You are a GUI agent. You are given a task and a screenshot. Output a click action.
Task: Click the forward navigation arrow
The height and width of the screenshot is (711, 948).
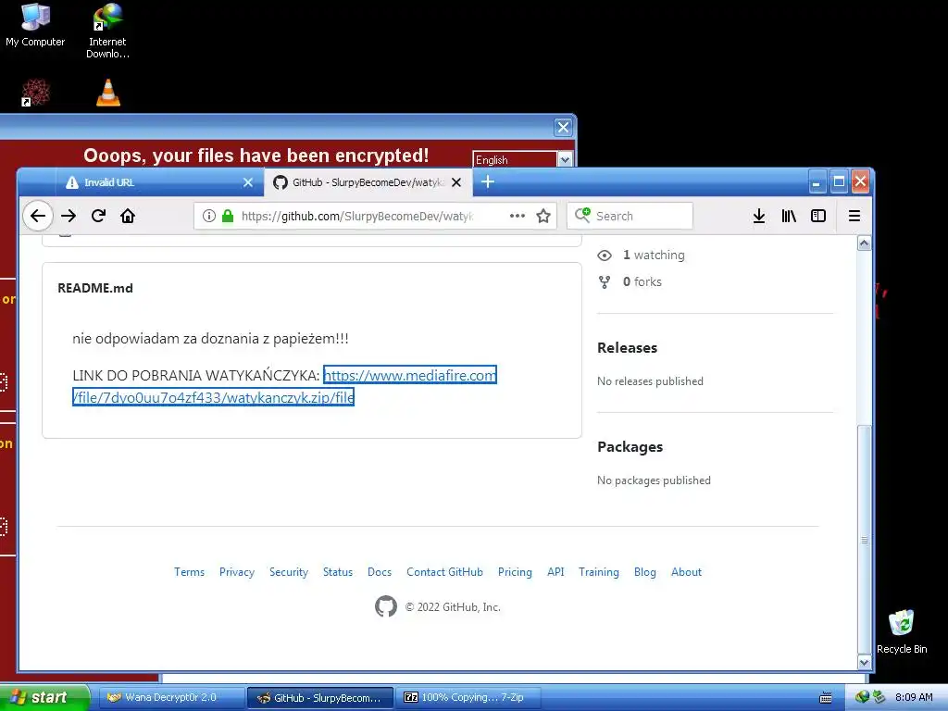69,216
